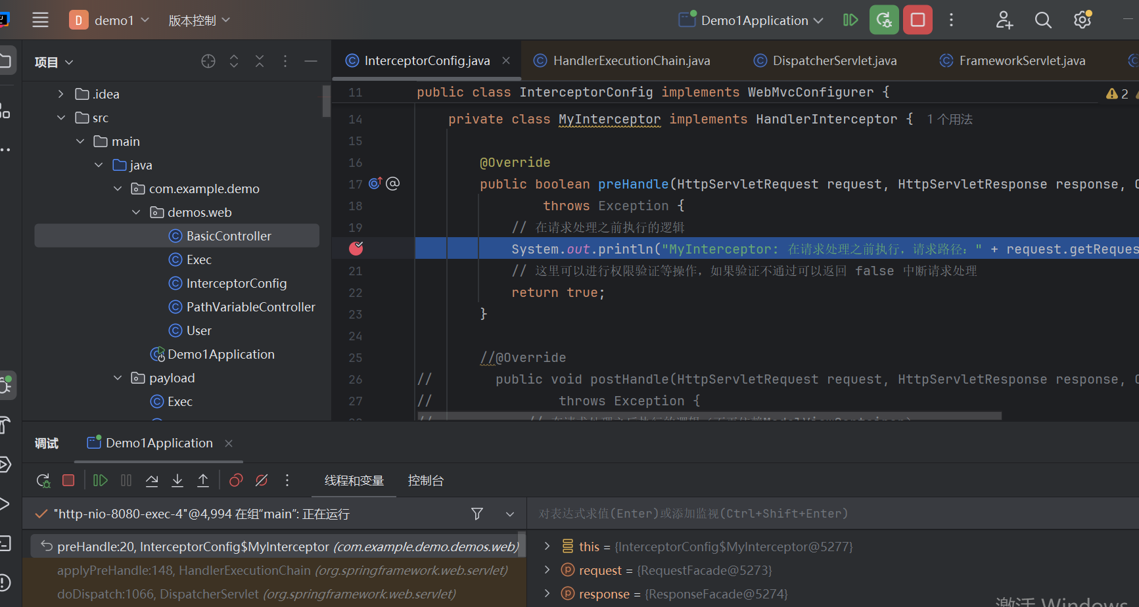Collapse the payload package
The width and height of the screenshot is (1139, 607).
[x=118, y=378]
